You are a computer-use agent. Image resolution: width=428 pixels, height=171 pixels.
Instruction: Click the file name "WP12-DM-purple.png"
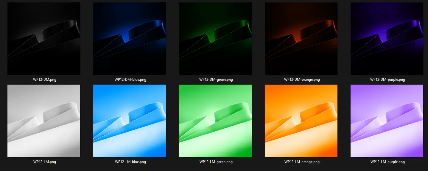coord(387,80)
